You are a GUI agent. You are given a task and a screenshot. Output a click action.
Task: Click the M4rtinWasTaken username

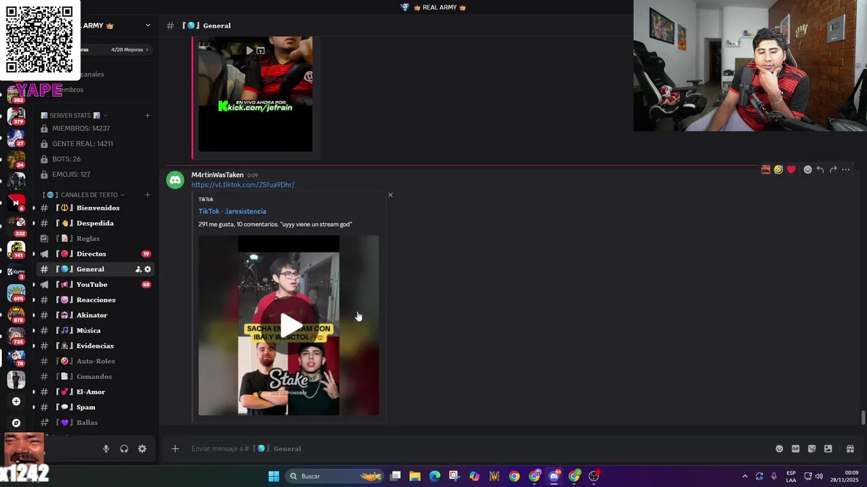pyautogui.click(x=217, y=175)
